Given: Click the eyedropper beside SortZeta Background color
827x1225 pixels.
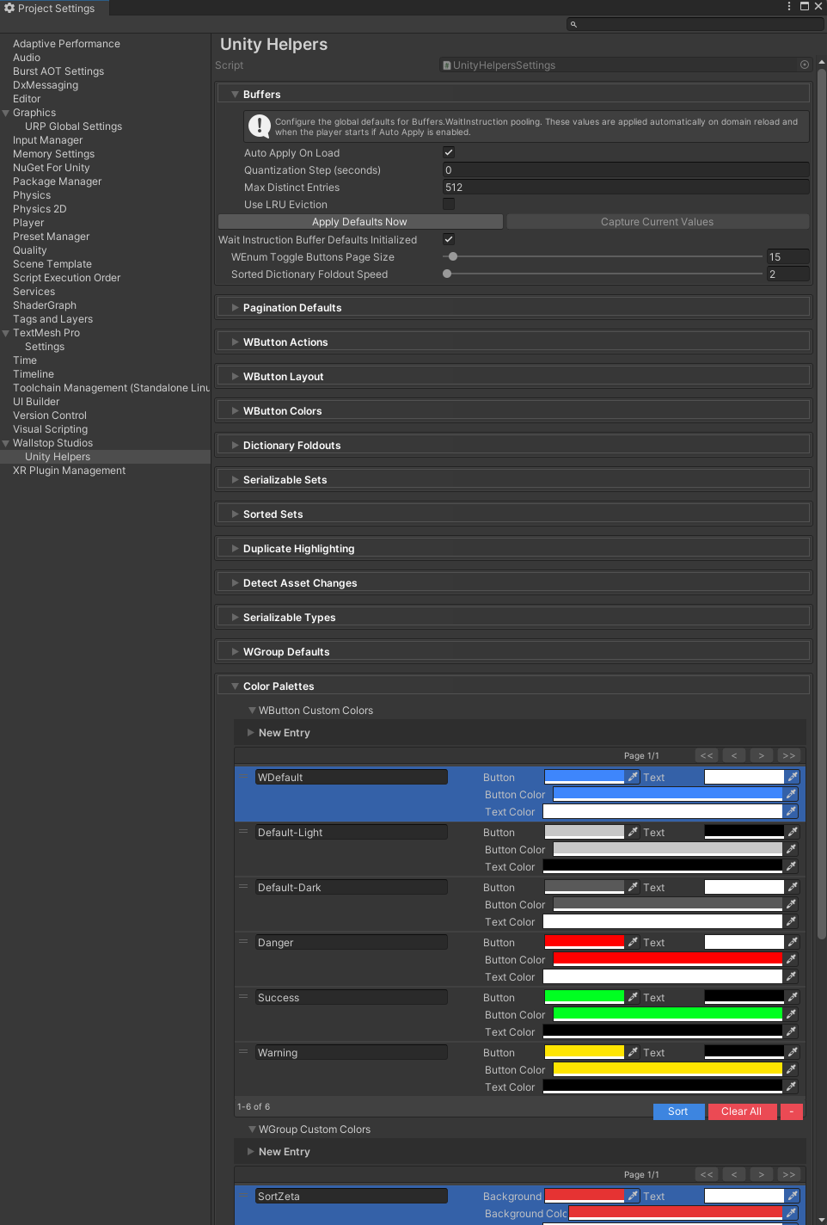Looking at the screenshot, I should [632, 1196].
